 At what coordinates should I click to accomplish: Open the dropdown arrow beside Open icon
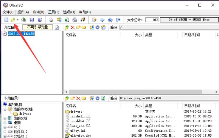pyautogui.click(x=18, y=20)
